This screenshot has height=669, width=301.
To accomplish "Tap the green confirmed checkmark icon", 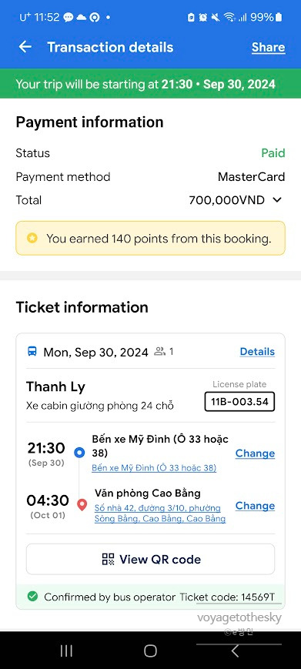I will pyautogui.click(x=32, y=597).
